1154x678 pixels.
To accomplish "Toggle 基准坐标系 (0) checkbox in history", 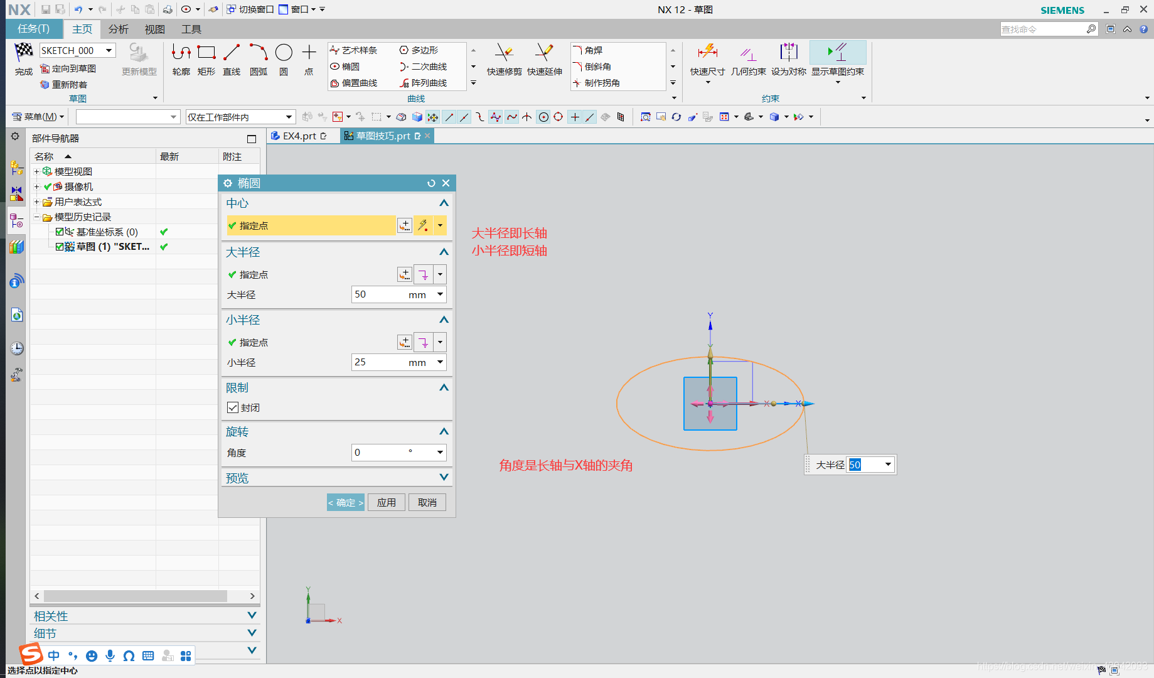I will tap(60, 232).
